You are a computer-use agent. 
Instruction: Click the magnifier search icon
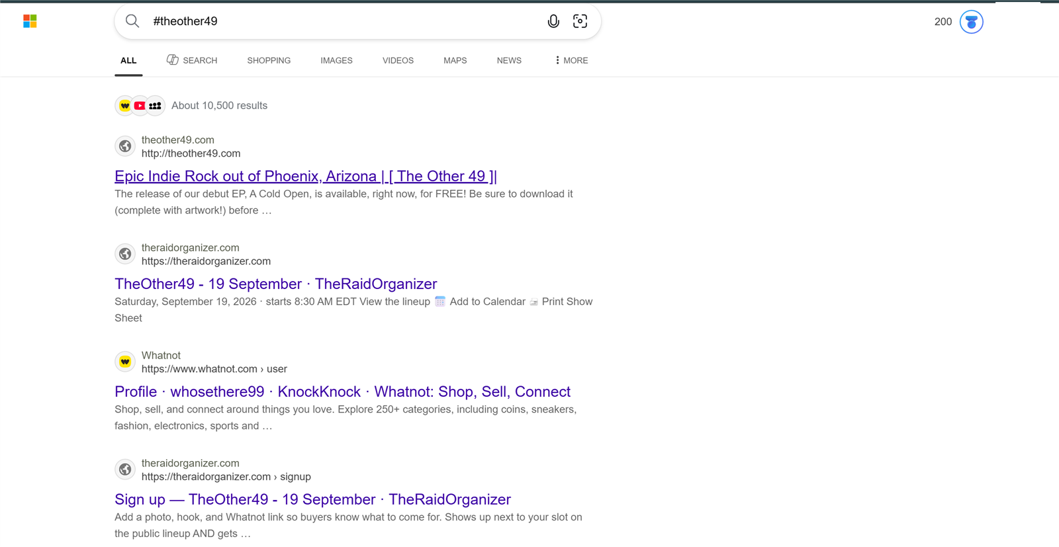pos(132,21)
